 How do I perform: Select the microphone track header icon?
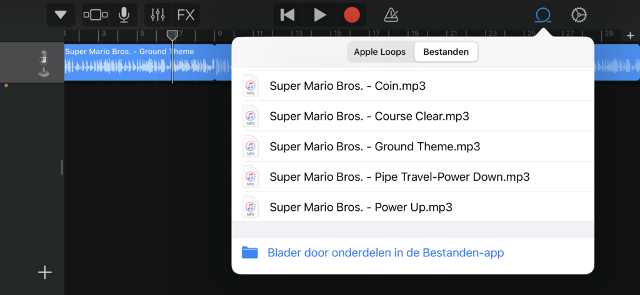click(43, 62)
